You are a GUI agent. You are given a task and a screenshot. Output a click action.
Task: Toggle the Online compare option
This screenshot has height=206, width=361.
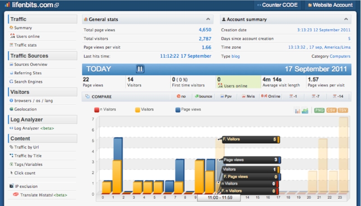(x=271, y=96)
